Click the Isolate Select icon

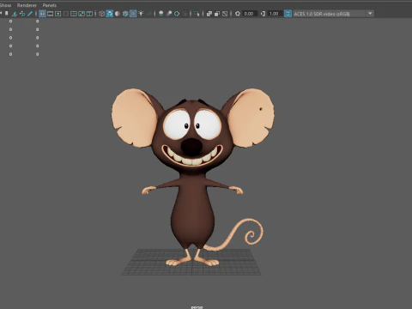[x=197, y=14]
